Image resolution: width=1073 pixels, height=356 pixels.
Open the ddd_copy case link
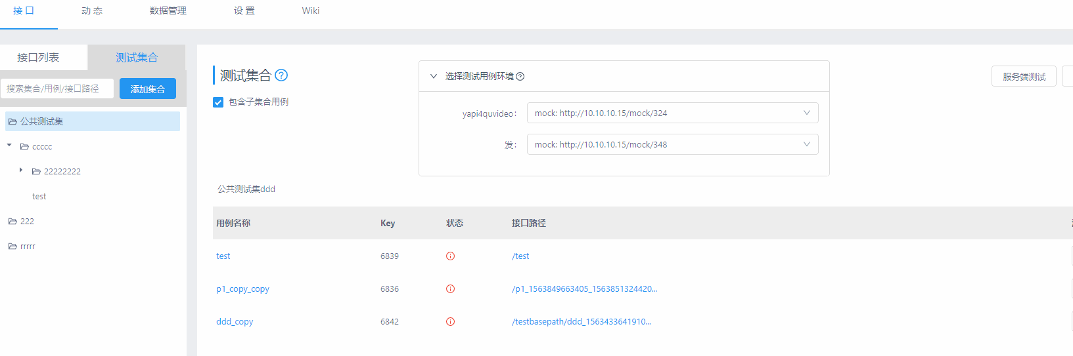pyautogui.click(x=235, y=322)
